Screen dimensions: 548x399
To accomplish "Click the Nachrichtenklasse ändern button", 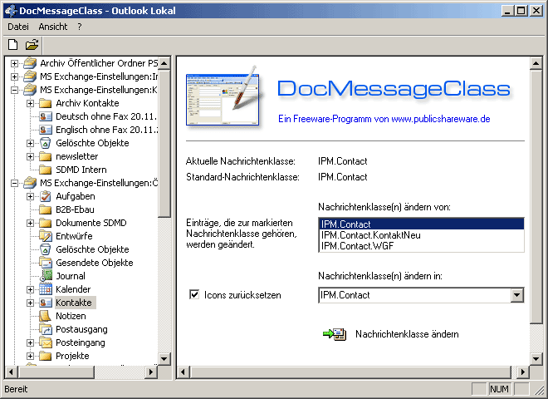I will (407, 334).
